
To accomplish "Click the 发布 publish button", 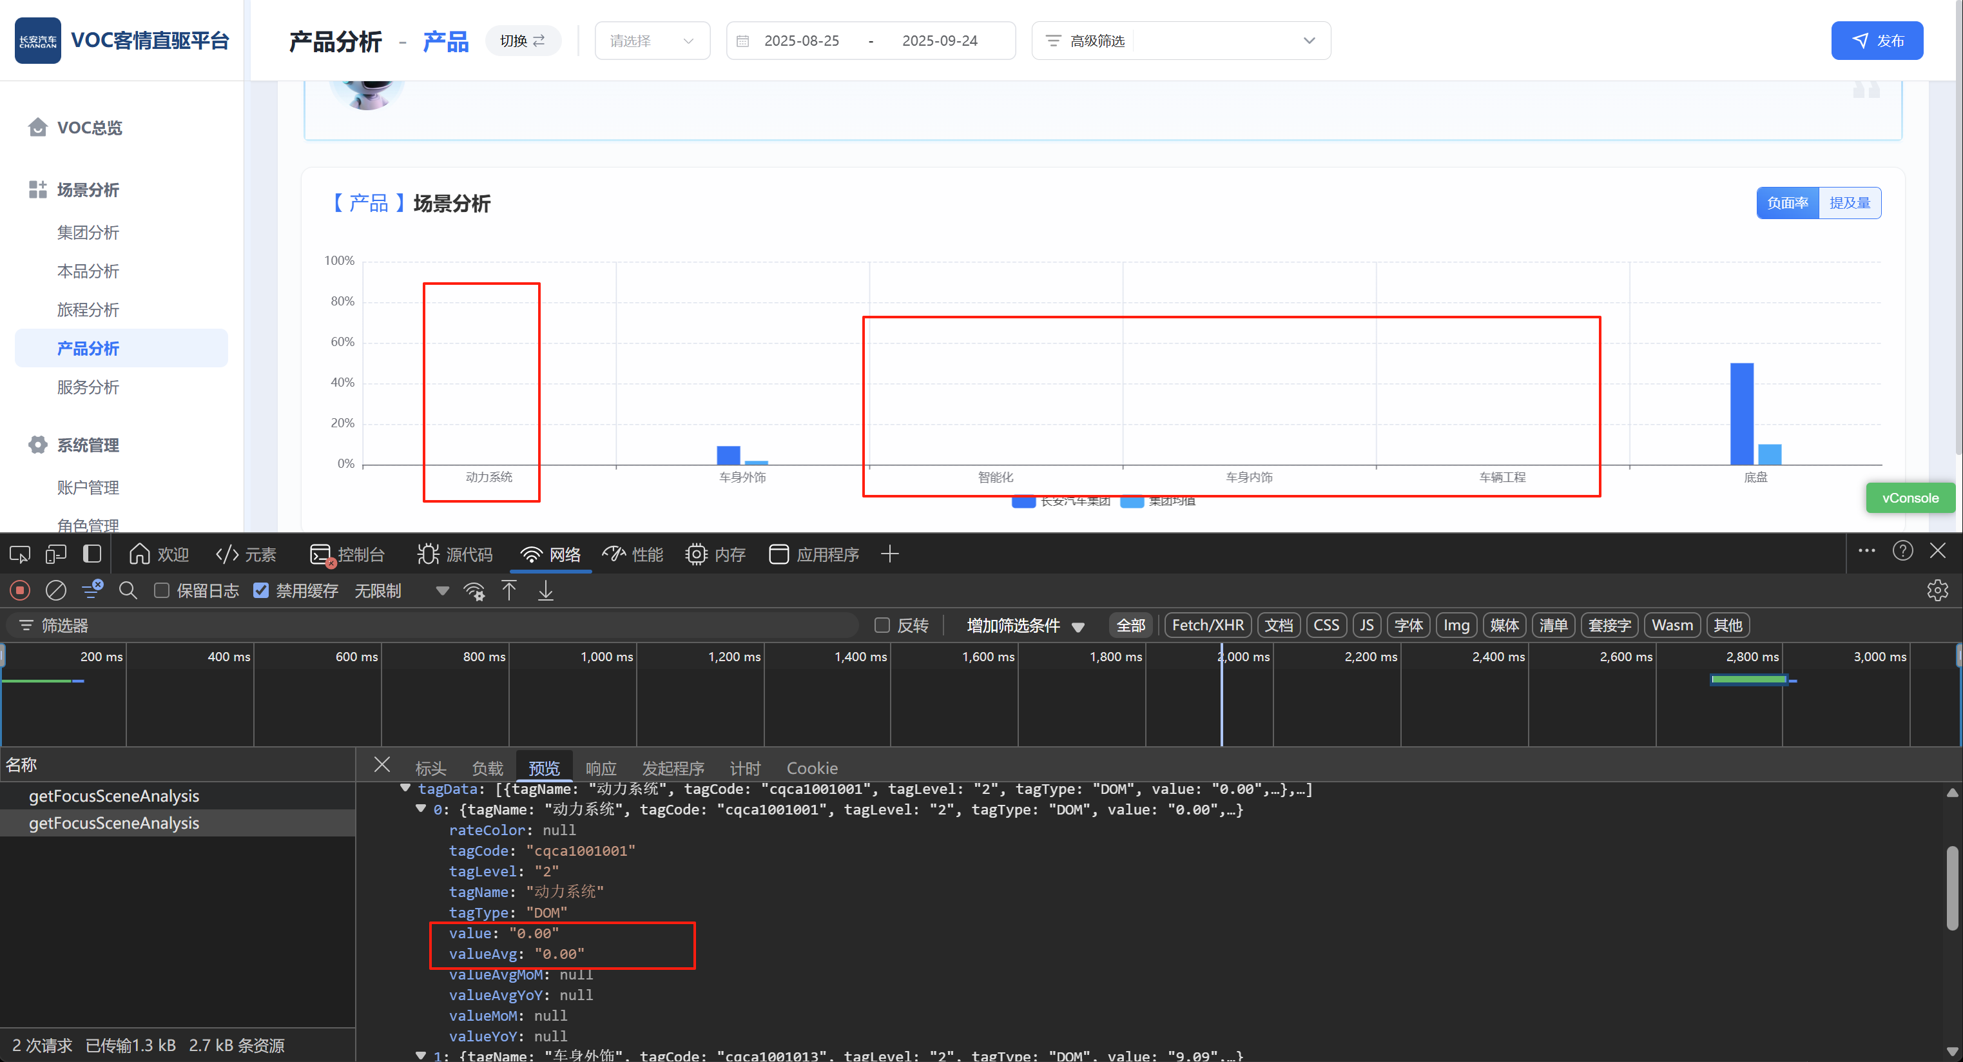I will click(x=1877, y=41).
